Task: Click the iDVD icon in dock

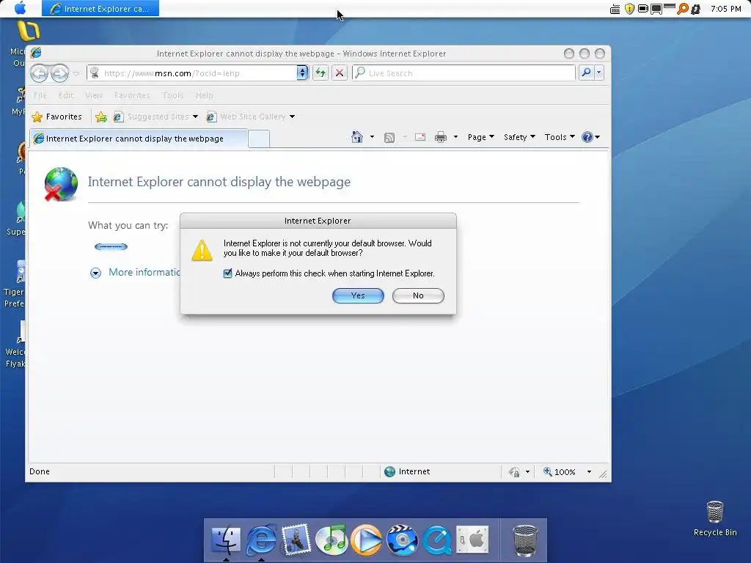Action: 402,540
